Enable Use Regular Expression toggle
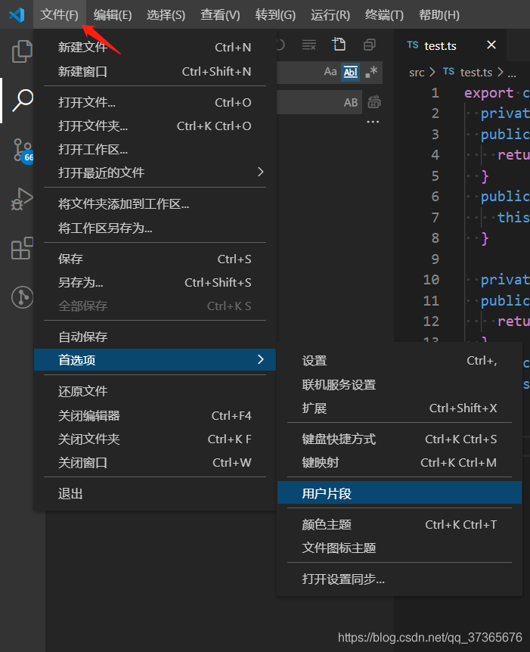This screenshot has height=652, width=530. tap(370, 73)
